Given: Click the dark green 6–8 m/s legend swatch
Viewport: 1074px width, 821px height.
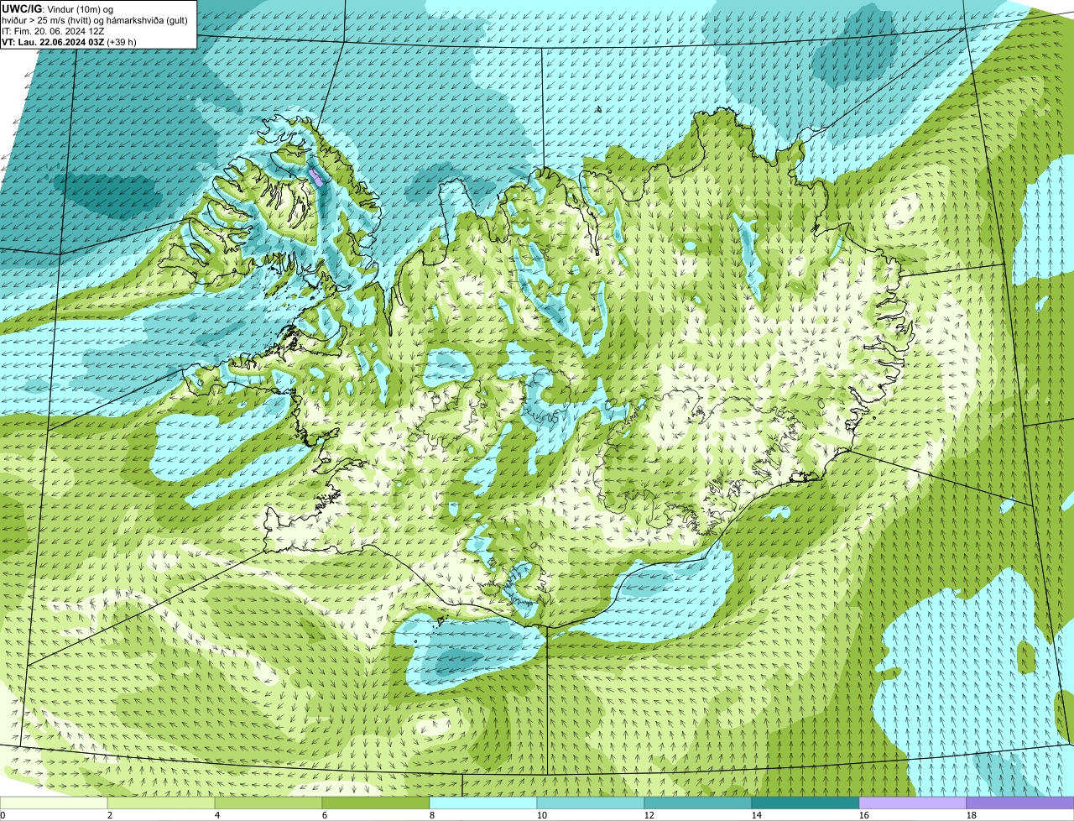Looking at the screenshot, I should (376, 803).
